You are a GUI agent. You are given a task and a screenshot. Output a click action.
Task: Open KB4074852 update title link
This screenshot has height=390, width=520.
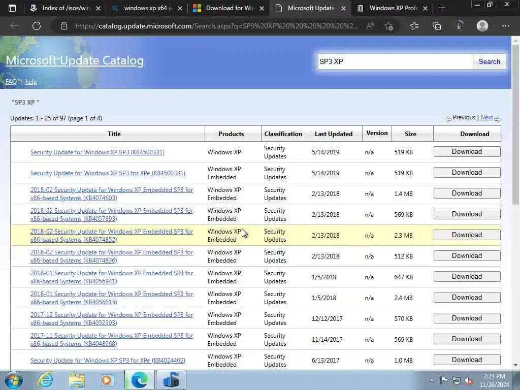pos(111,236)
